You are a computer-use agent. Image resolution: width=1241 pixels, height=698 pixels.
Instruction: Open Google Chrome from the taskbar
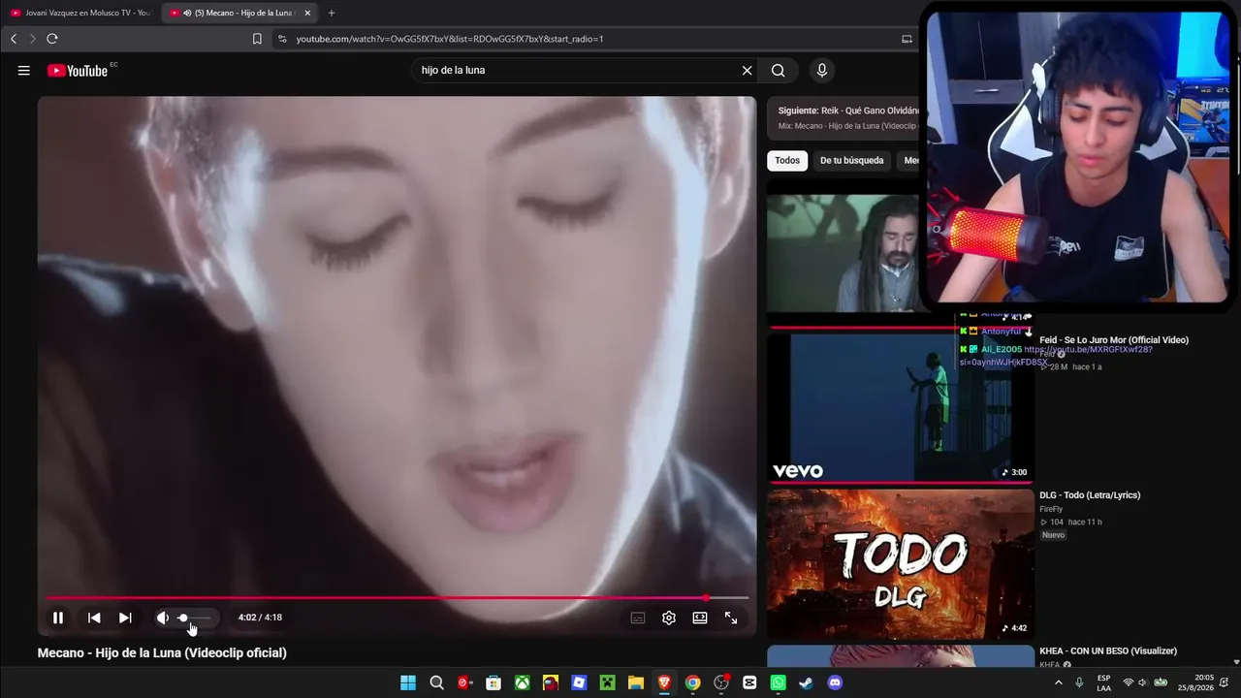[x=692, y=682]
